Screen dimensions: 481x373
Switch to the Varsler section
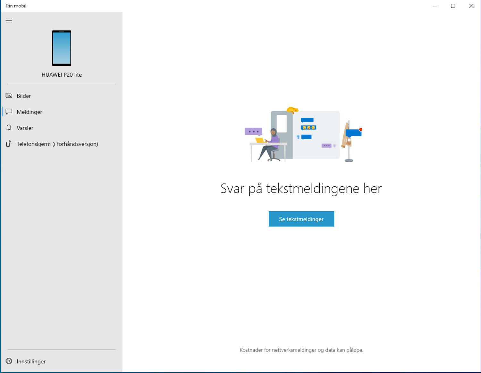(25, 128)
